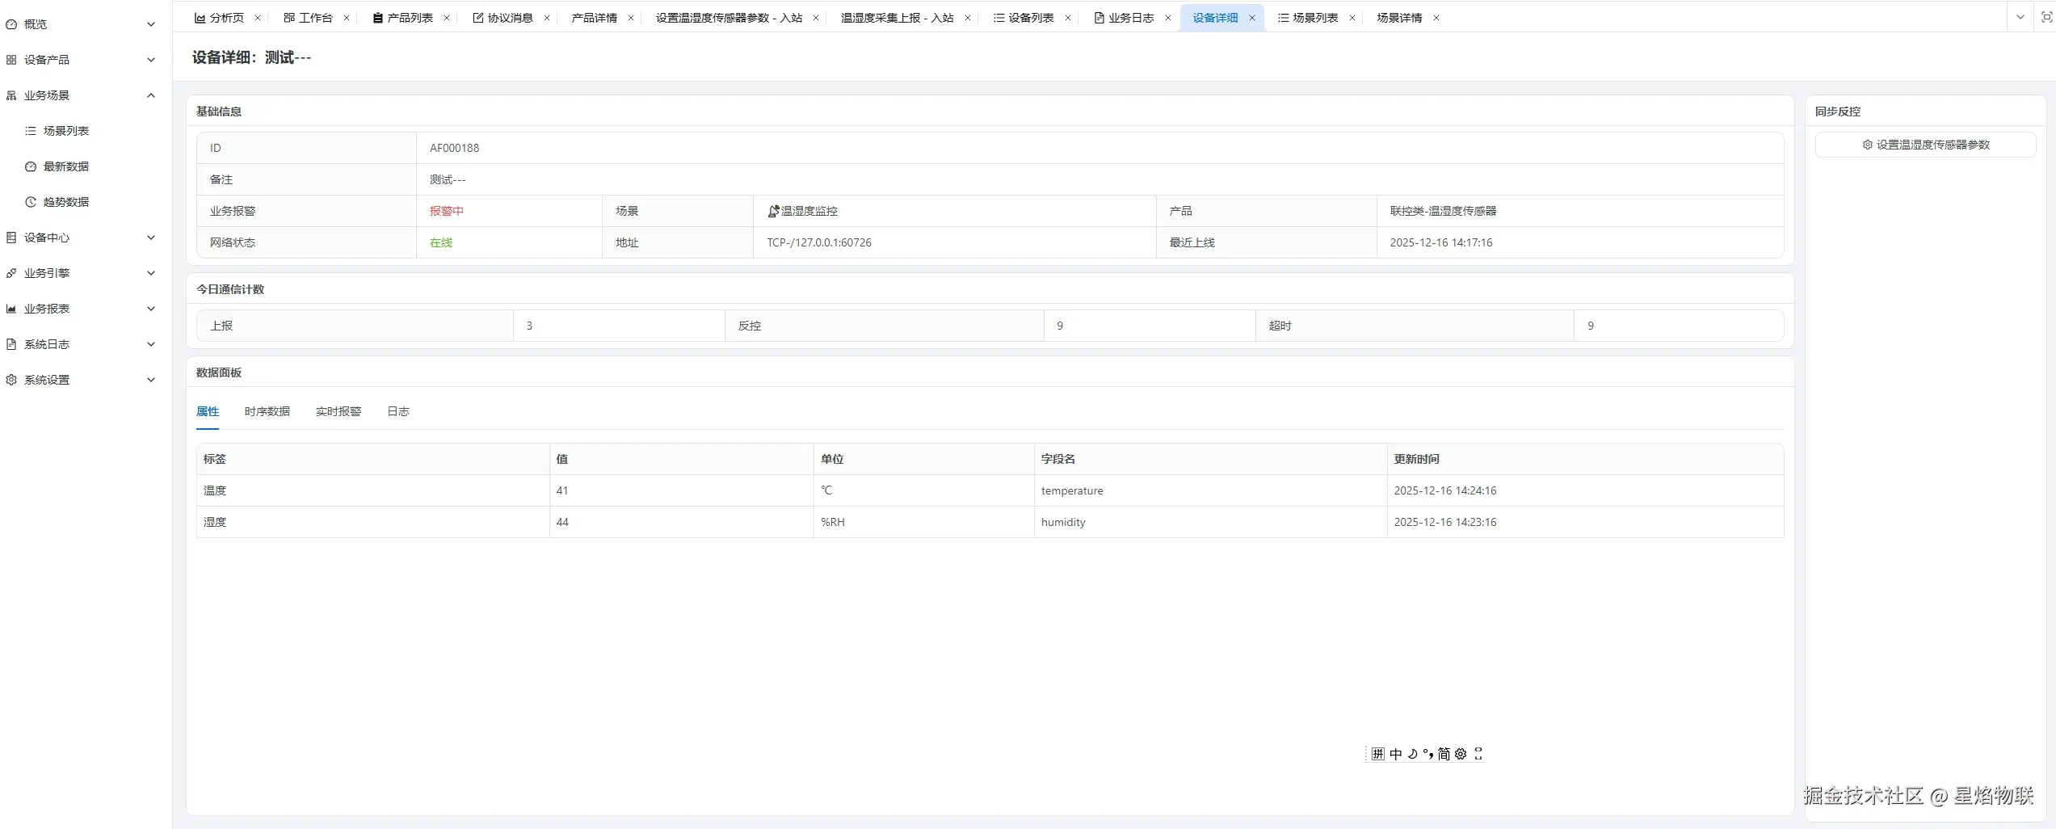Click the product name 联控类-温湿度传感器
The height and width of the screenshot is (829, 2056).
point(1443,211)
